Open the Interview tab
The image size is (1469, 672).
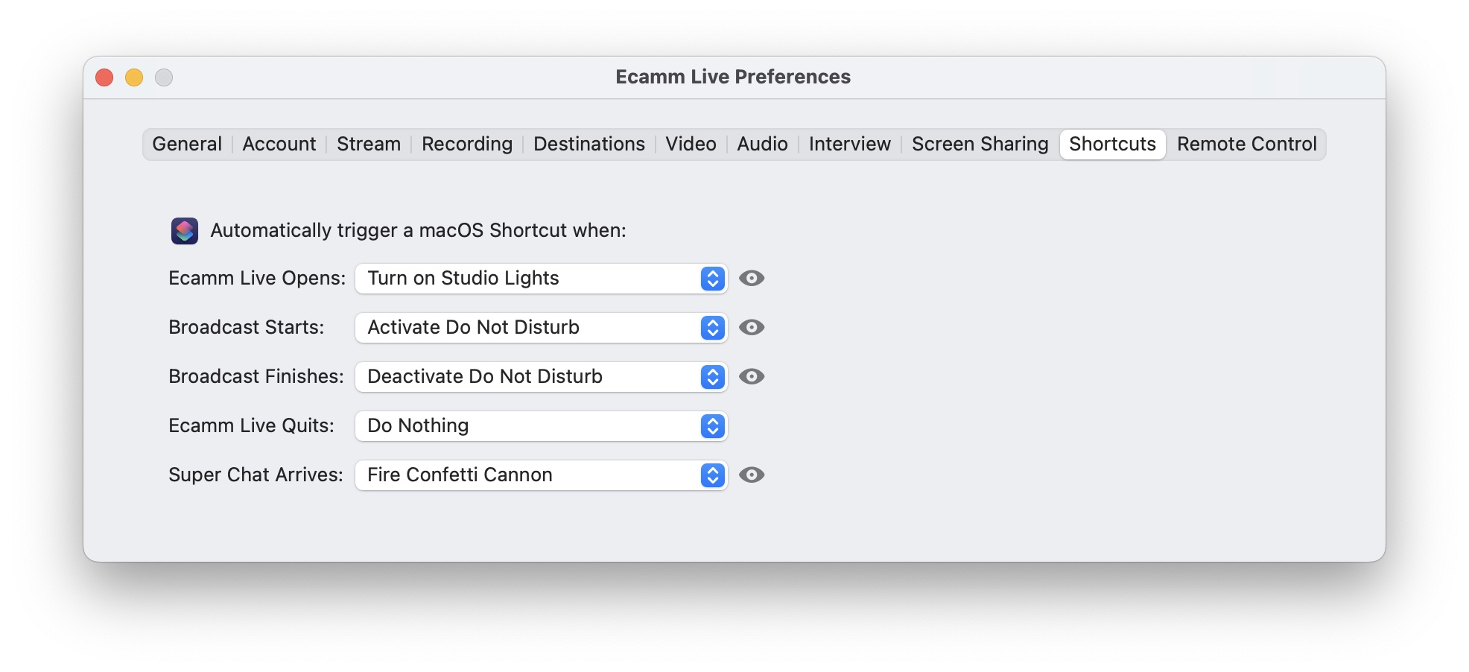(x=850, y=144)
